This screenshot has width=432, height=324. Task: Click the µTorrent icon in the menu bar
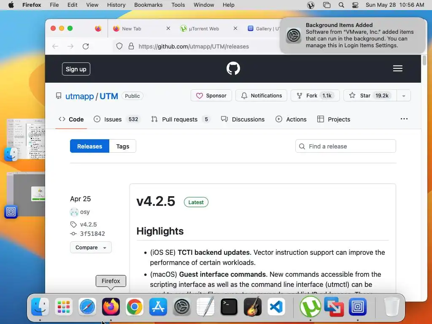(x=311, y=5)
